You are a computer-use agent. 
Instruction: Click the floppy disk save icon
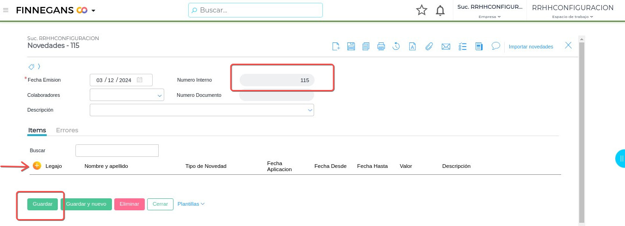click(351, 46)
